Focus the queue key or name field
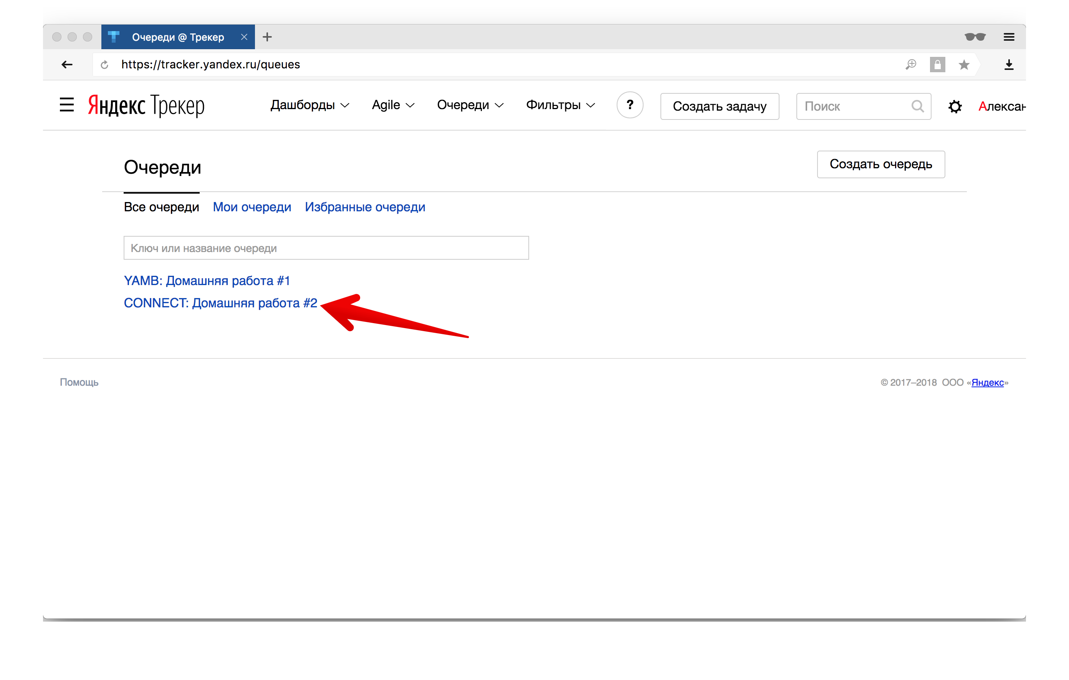The image size is (1069, 680). click(326, 248)
